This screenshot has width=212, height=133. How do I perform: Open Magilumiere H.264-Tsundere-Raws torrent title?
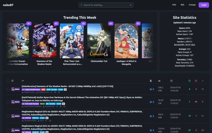82,127
